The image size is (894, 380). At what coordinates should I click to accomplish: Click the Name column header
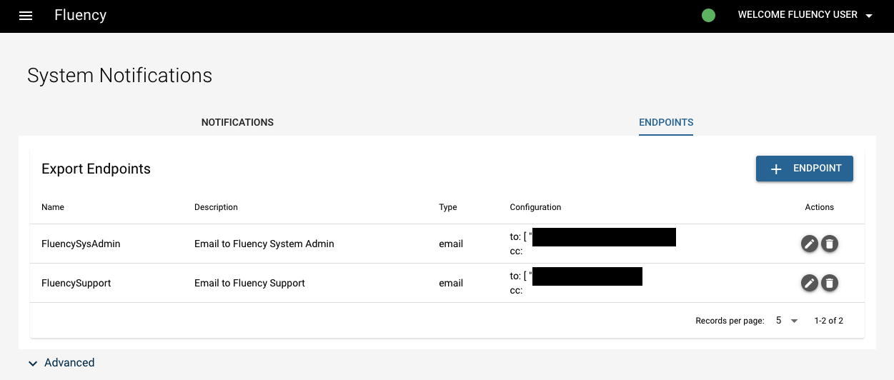[x=53, y=207]
